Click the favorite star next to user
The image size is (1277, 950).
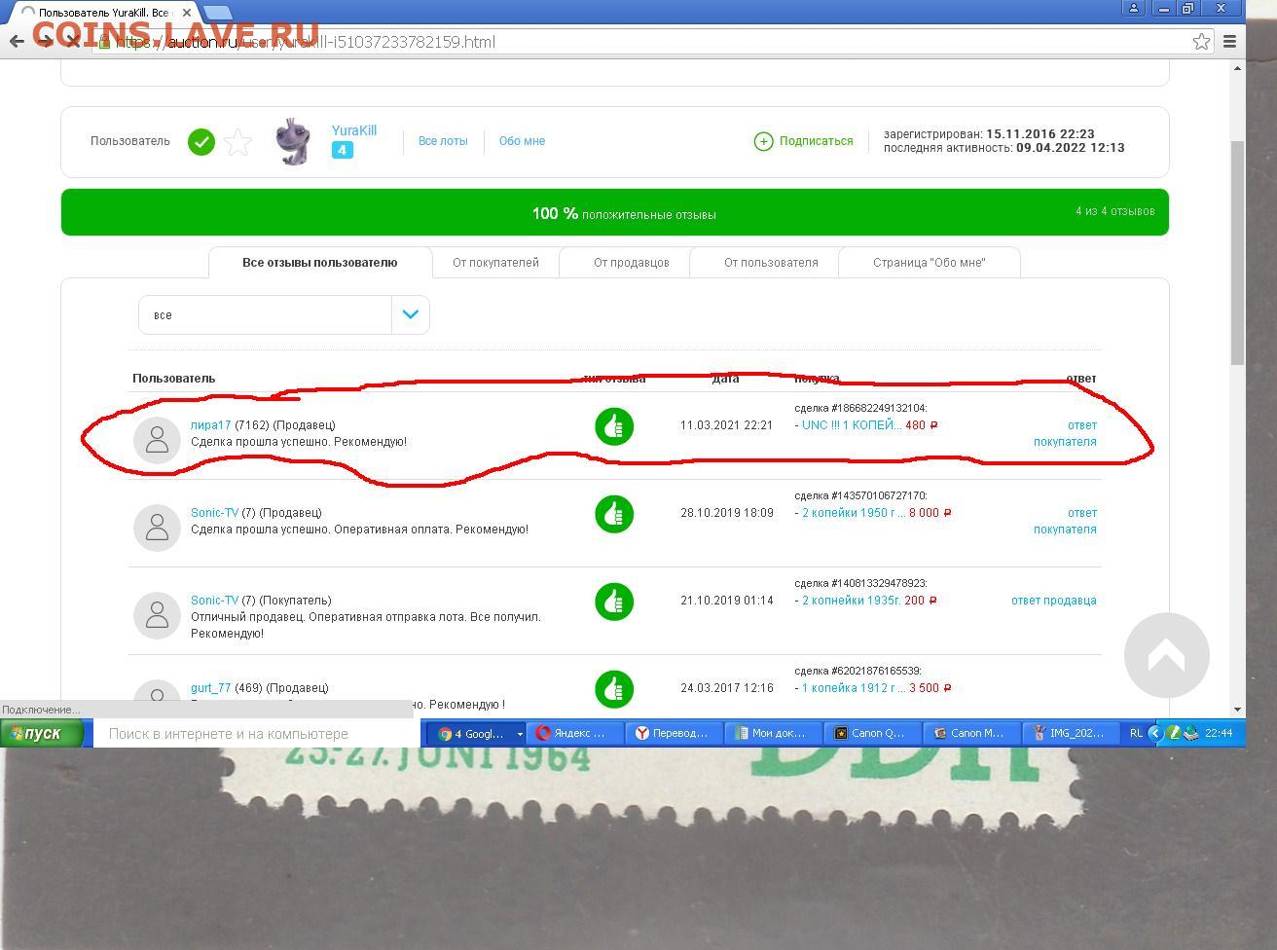[237, 142]
